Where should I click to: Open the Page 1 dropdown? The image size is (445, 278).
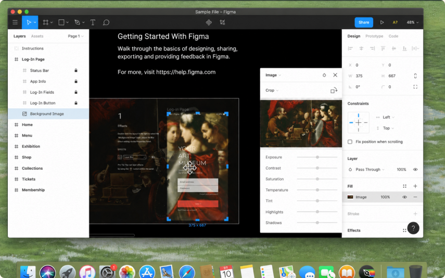tap(75, 36)
